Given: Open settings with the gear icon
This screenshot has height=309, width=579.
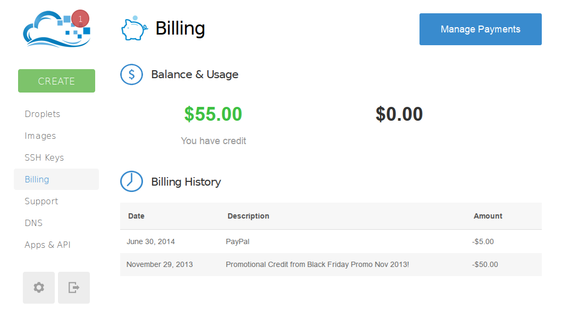Looking at the screenshot, I should [39, 288].
